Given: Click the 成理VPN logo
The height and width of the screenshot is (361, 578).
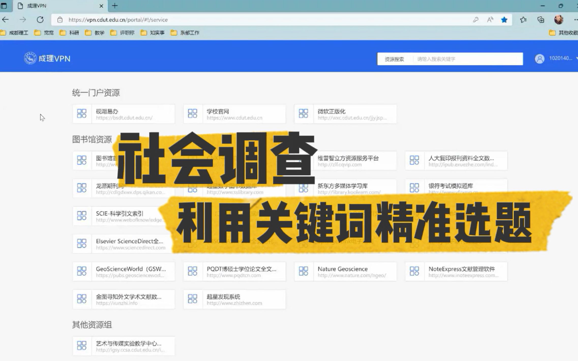Looking at the screenshot, I should tap(47, 58).
